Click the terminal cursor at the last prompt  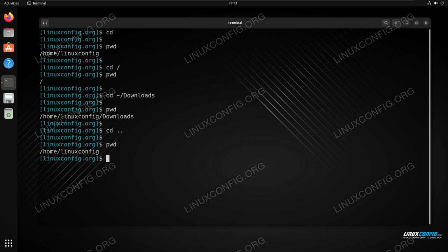point(108,159)
